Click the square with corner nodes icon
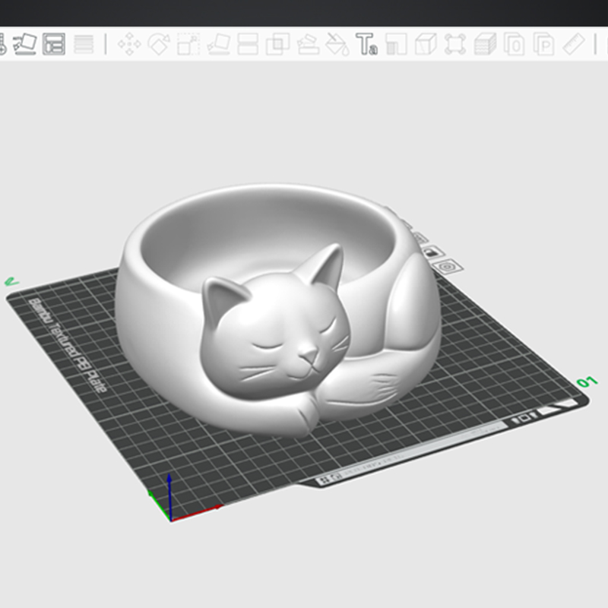Screen dimensions: 608x608 click(455, 44)
